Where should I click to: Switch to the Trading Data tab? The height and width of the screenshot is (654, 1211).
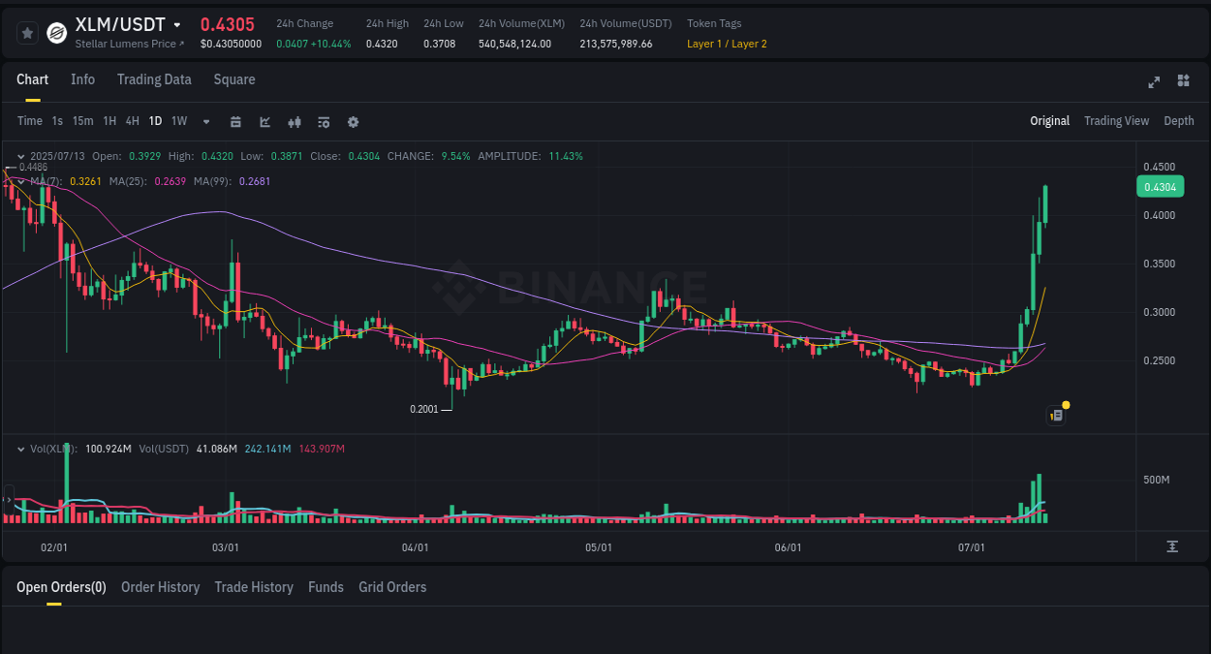(x=154, y=79)
